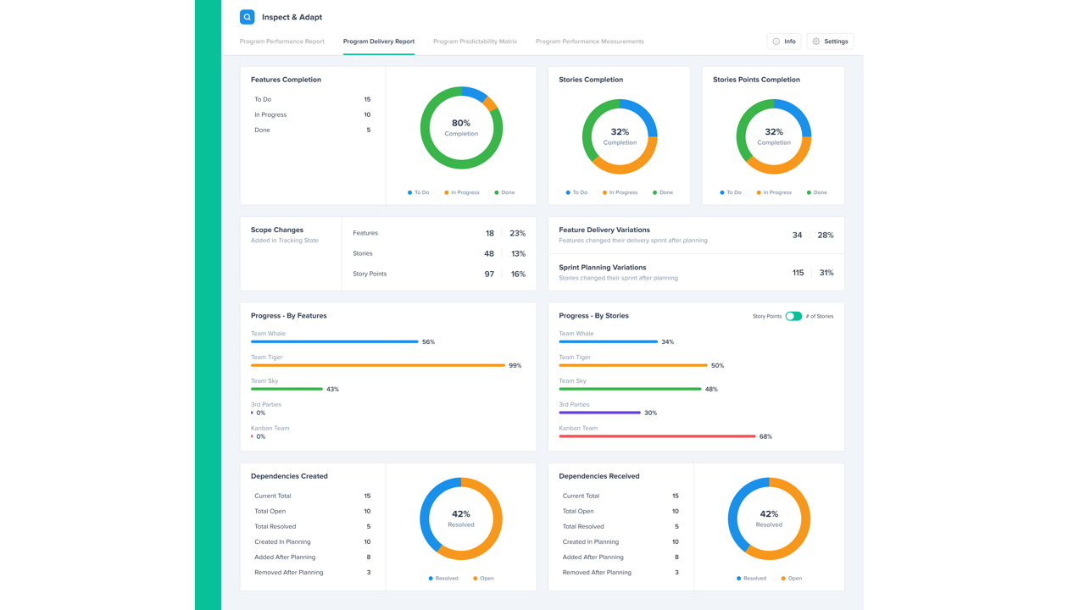Click the Feature Delivery Variations row
Image resolution: width=1085 pixels, height=610 pixels.
696,235
